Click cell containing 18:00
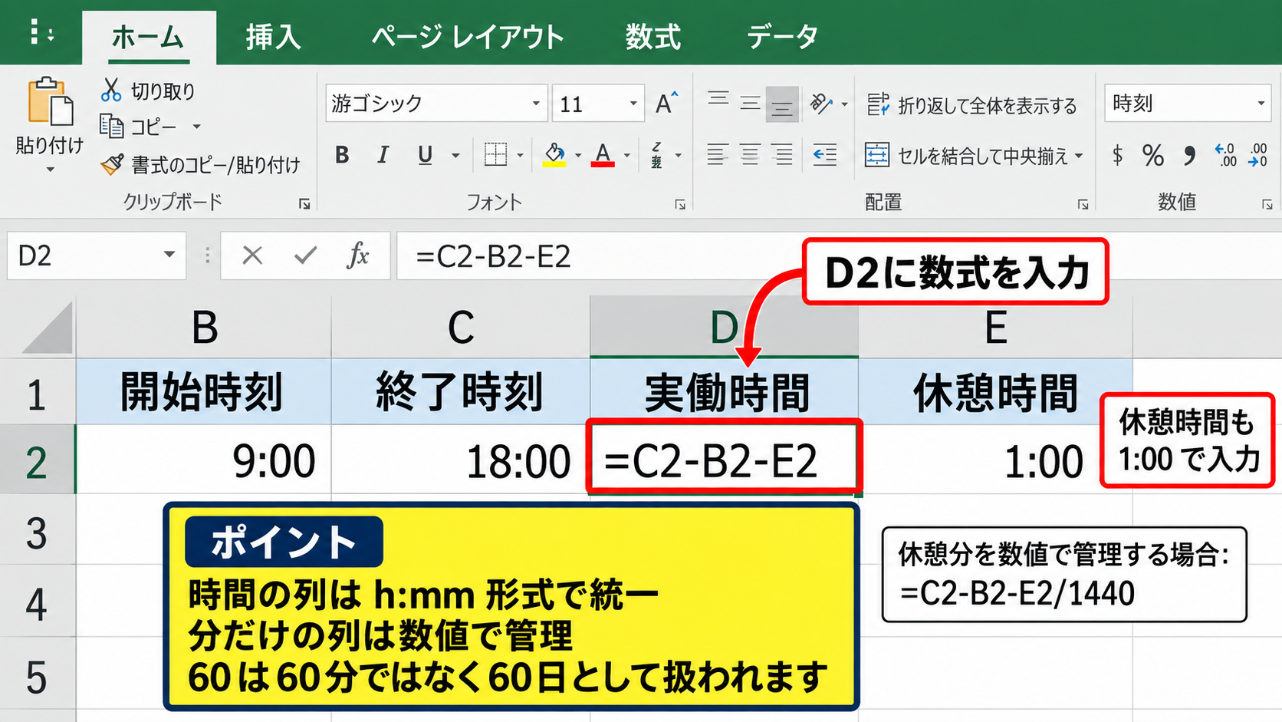1282x722 pixels. pos(461,461)
